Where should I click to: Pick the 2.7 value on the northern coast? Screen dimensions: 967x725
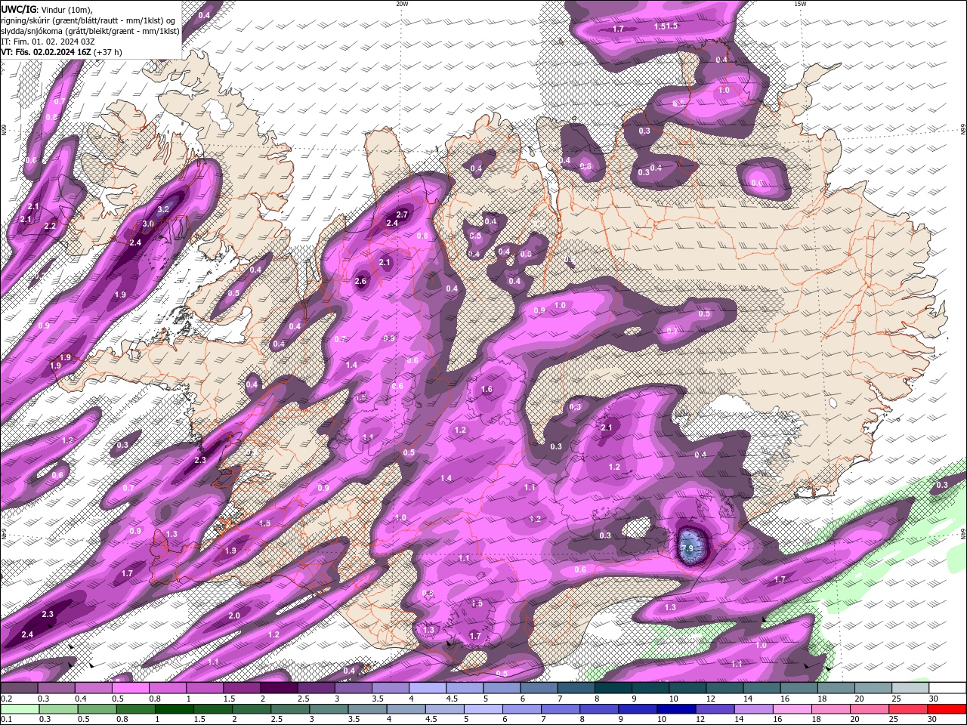tap(402, 214)
